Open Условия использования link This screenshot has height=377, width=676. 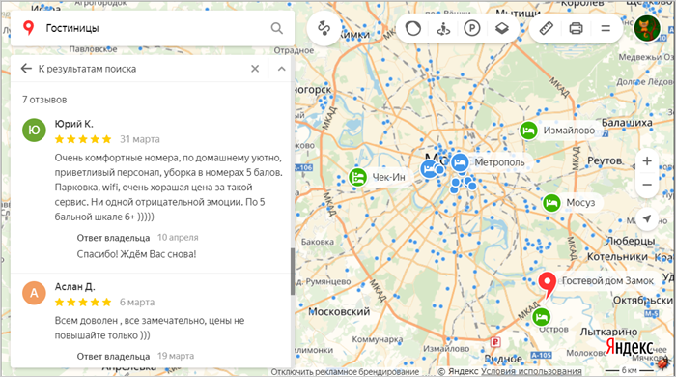coord(531,371)
